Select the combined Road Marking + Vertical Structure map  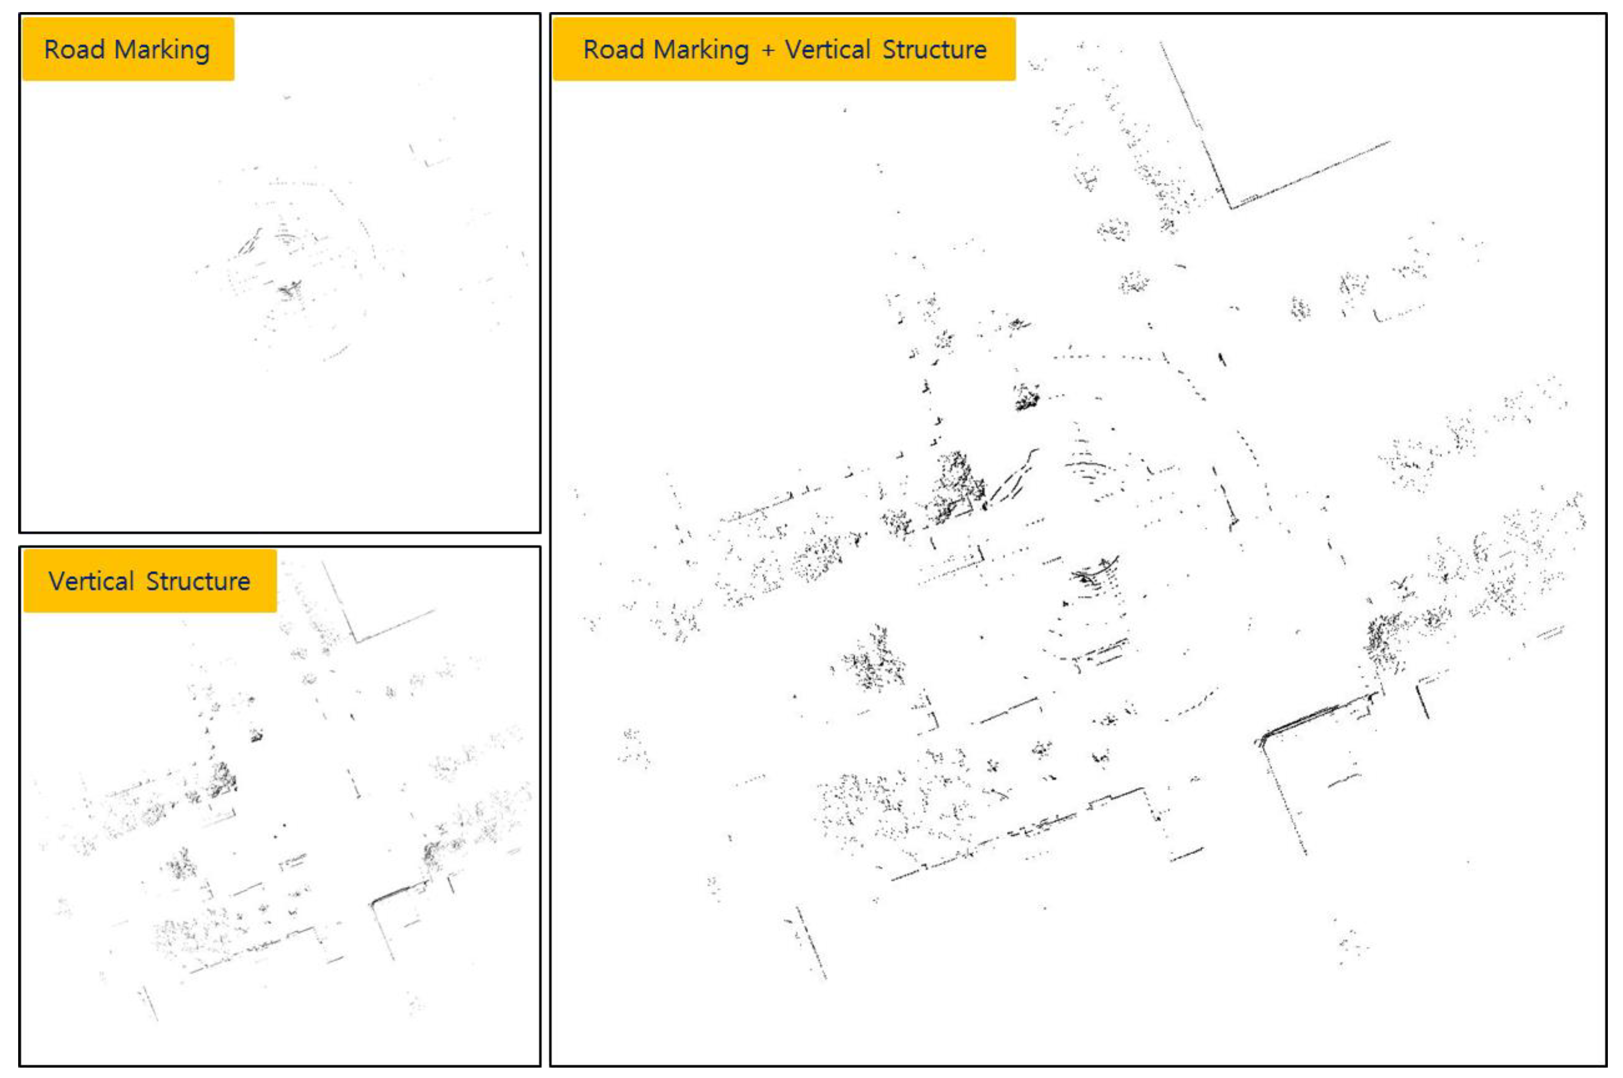pos(1079,540)
